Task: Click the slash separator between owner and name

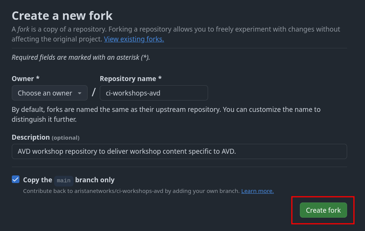Action: tap(94, 92)
